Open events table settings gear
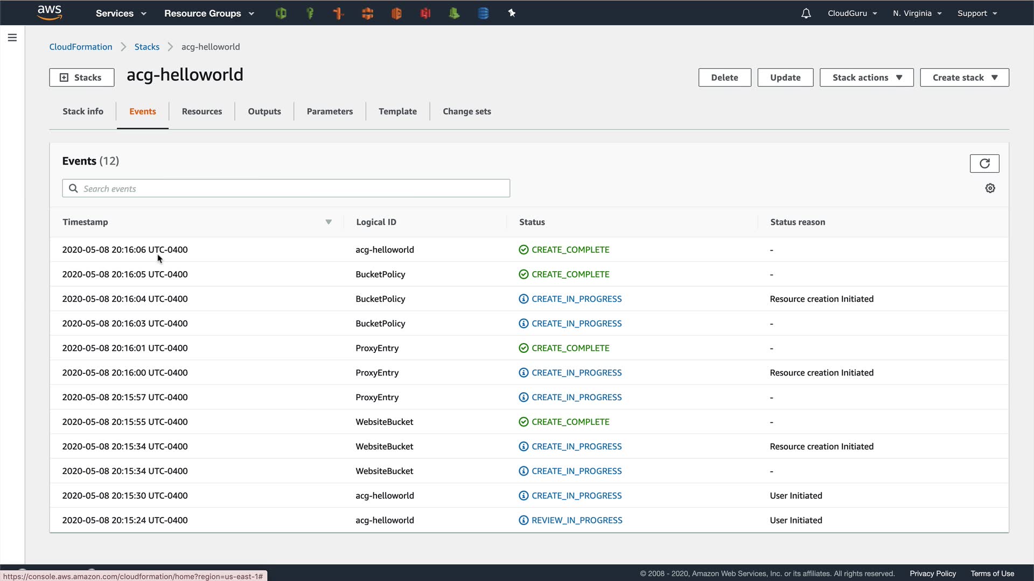The height and width of the screenshot is (581, 1034). pos(990,188)
